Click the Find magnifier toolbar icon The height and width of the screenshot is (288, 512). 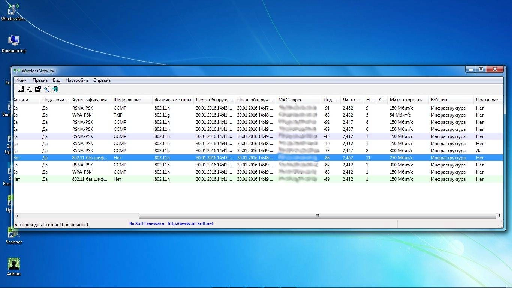click(47, 89)
